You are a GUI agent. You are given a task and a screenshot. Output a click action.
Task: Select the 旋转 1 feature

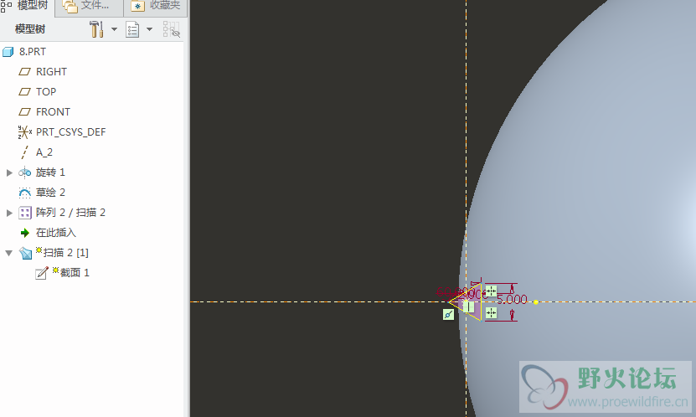point(50,172)
